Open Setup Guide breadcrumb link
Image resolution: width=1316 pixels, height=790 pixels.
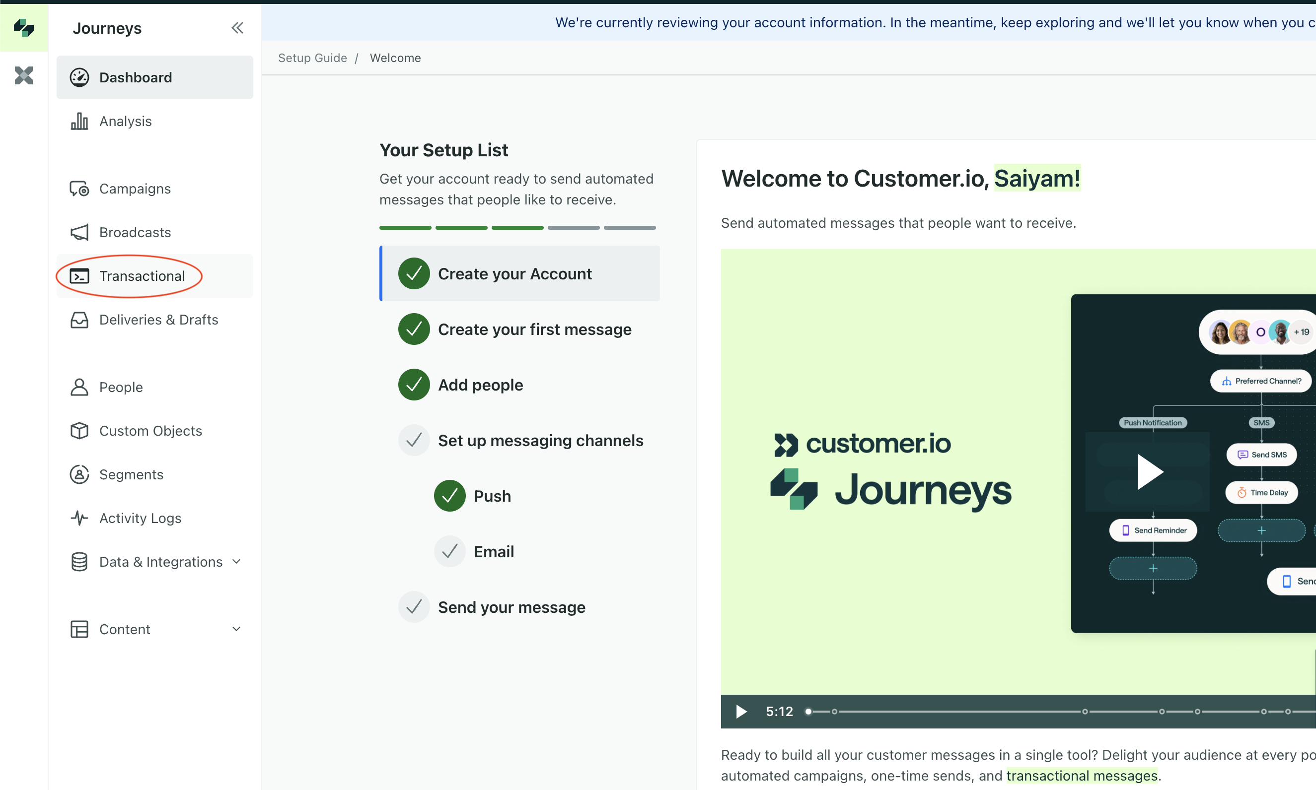(312, 58)
